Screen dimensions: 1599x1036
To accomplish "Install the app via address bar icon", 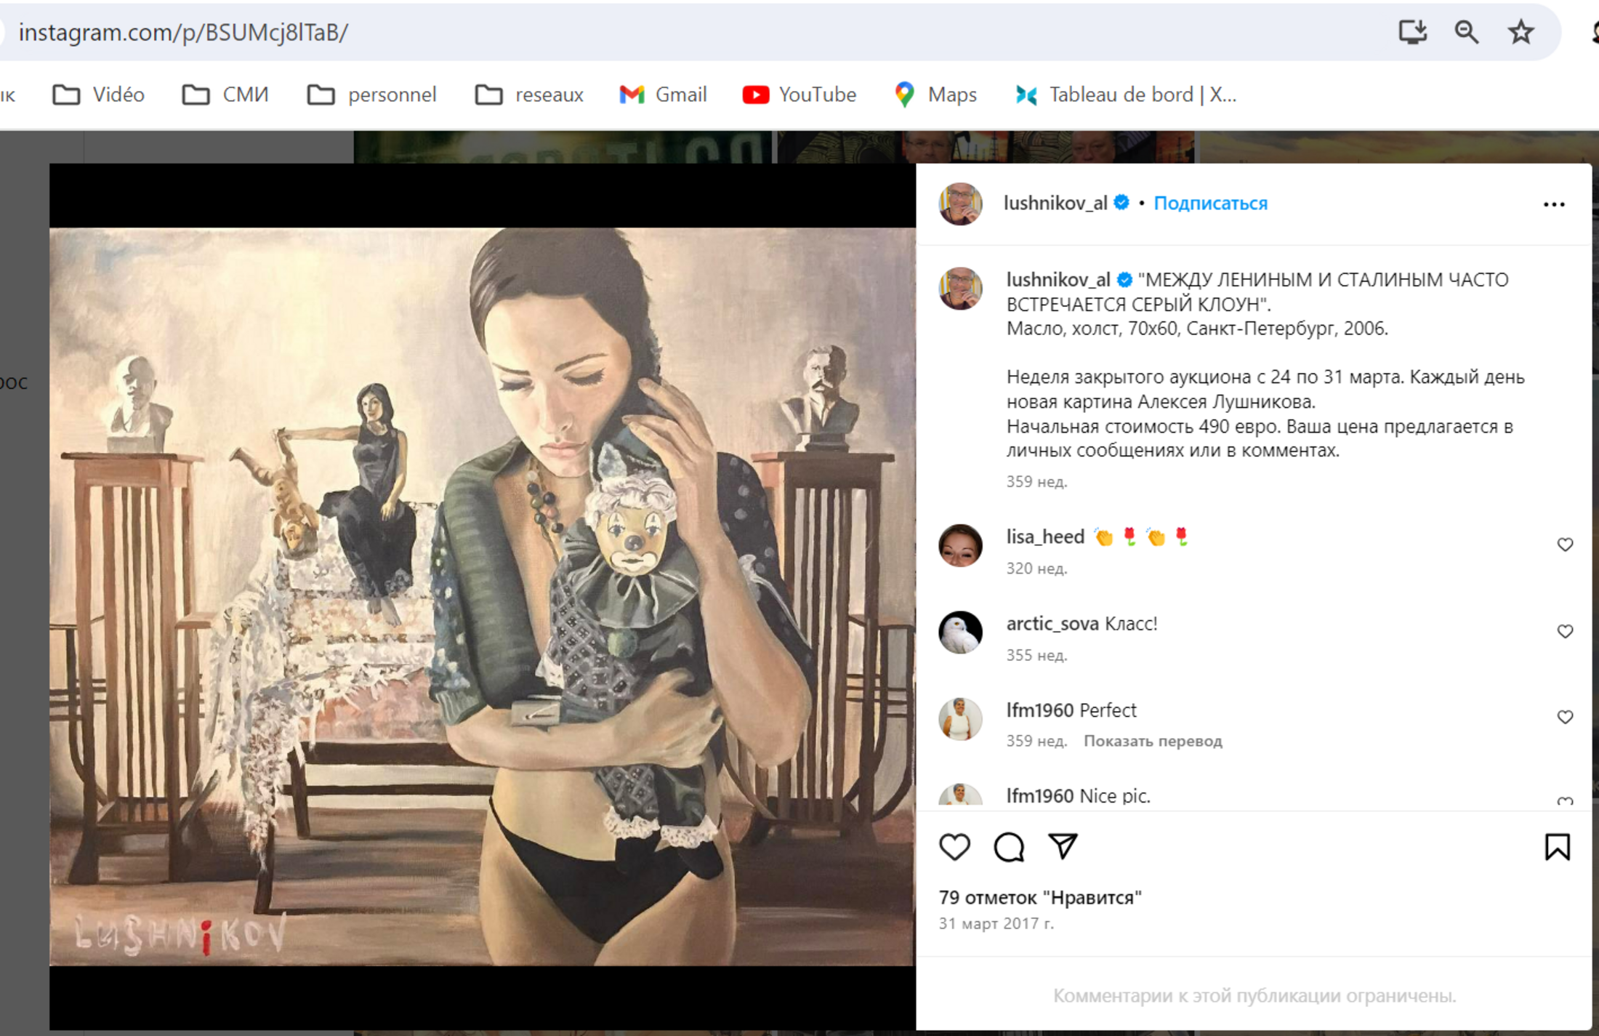I will pos(1412,33).
